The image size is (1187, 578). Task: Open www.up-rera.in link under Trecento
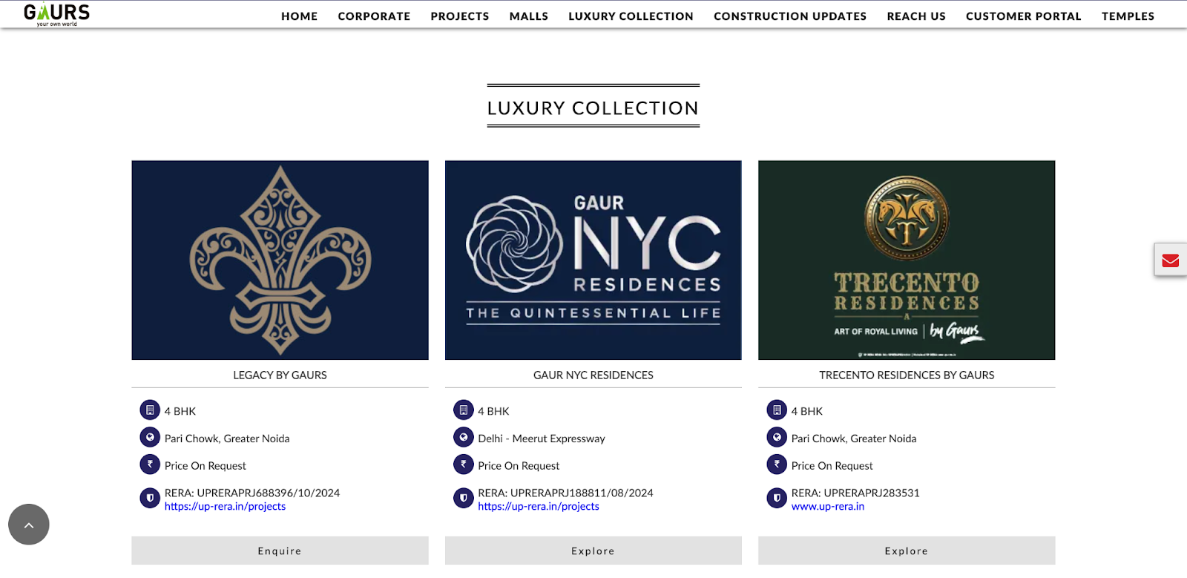tap(828, 507)
